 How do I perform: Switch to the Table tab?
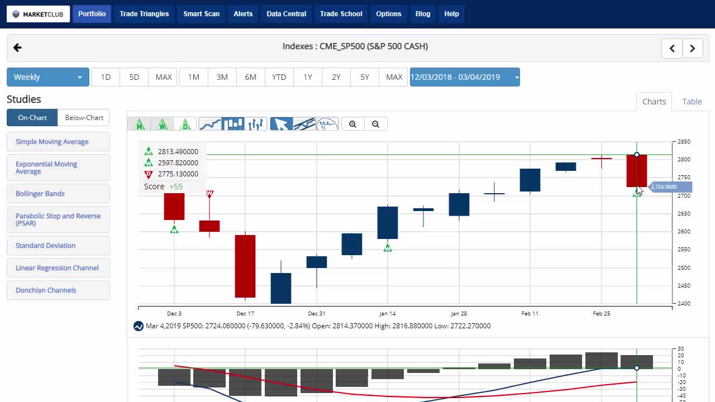coord(692,102)
